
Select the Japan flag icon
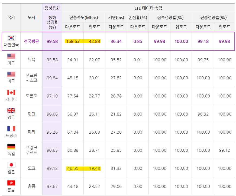11,165
